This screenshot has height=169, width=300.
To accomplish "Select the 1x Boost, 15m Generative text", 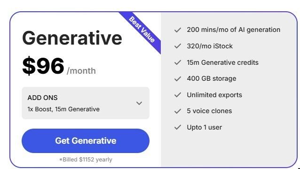I will pos(63,109).
